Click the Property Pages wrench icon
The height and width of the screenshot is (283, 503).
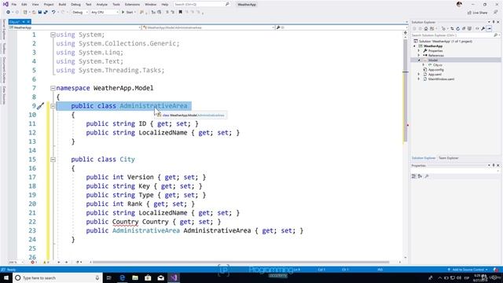427,176
